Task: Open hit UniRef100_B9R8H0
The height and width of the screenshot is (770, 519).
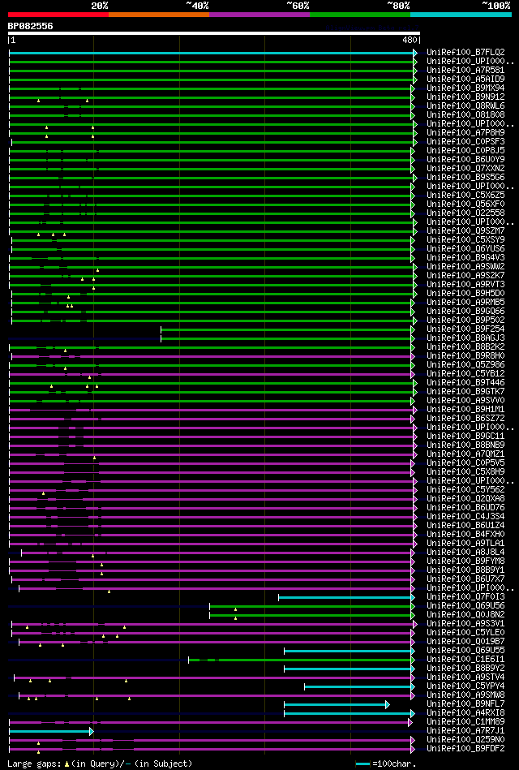Action: tap(465, 356)
